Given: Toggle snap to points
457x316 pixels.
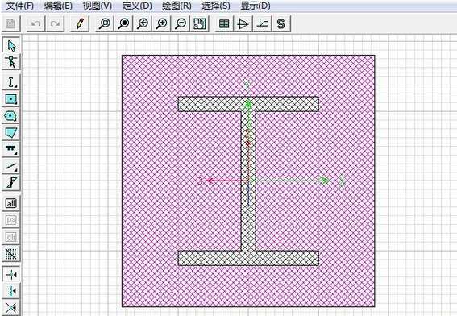Looking at the screenshot, I should 11,274.
